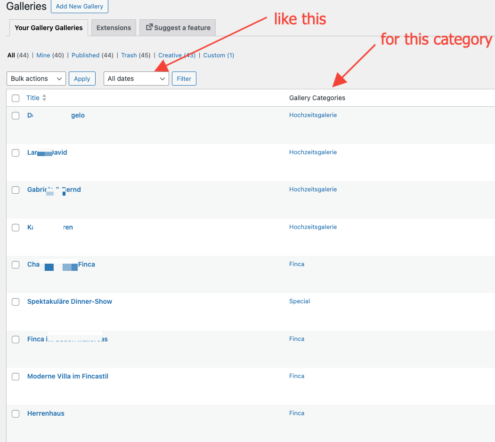Image resolution: width=495 pixels, height=442 pixels.
Task: Tick the checkbox for the 'Finca i…' gallery
Action: pos(16,339)
